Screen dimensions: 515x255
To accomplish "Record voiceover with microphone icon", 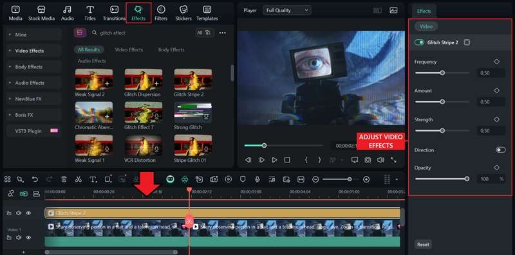I will (257, 179).
